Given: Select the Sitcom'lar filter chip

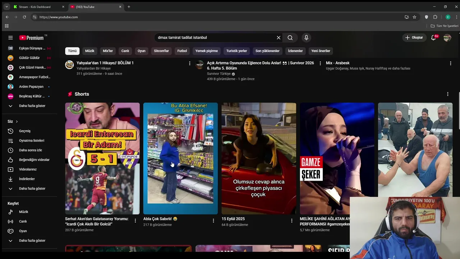Looking at the screenshot, I should point(161,51).
